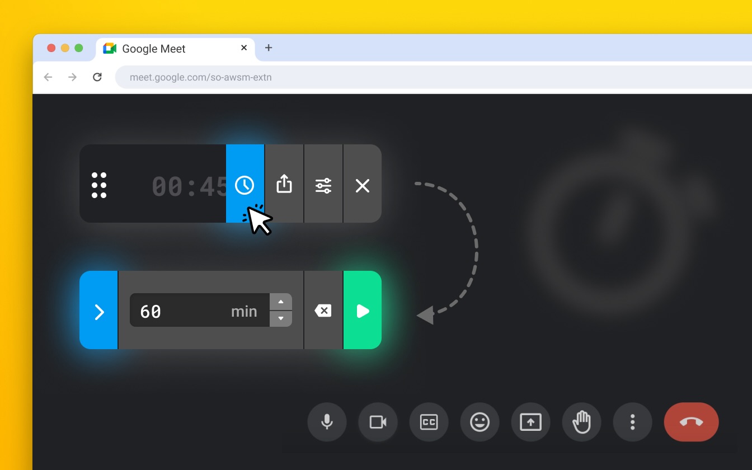Open timer settings sliders icon
Image resolution: width=752 pixels, height=470 pixels.
[x=323, y=185]
